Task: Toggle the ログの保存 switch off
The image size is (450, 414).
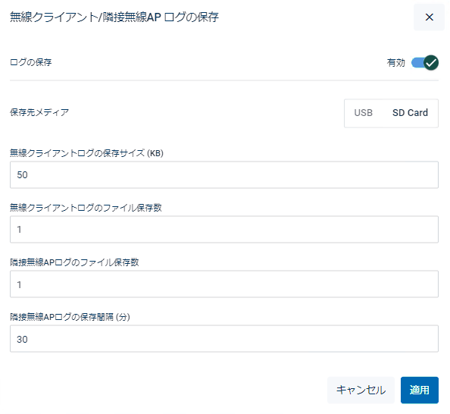Action: point(425,62)
